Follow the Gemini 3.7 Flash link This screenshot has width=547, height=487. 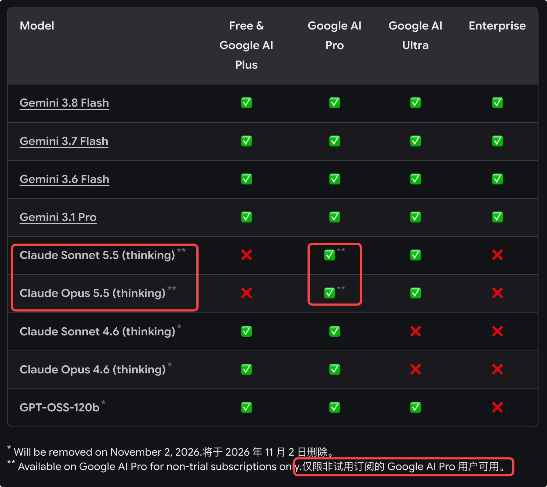(x=64, y=141)
